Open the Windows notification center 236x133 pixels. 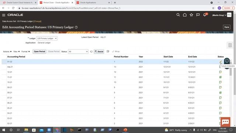pos(231,130)
